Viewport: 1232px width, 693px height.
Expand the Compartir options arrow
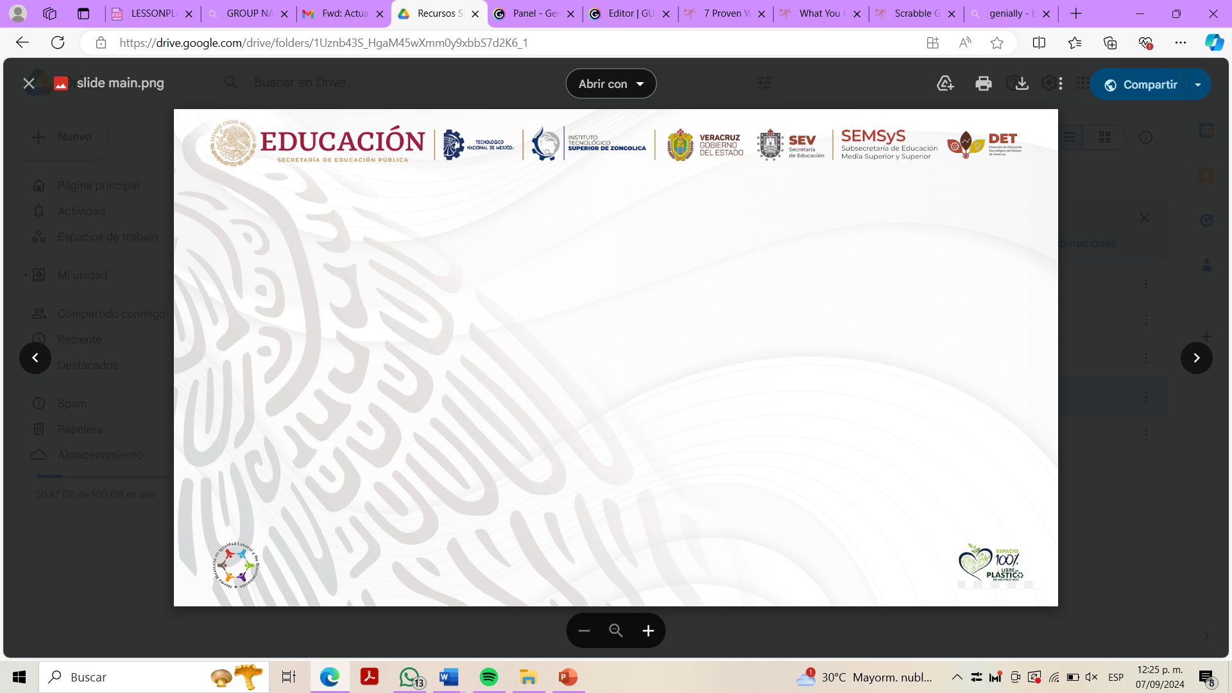pyautogui.click(x=1197, y=85)
